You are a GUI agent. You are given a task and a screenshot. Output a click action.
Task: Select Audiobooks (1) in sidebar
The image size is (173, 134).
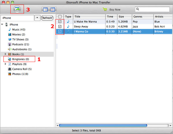22,49
